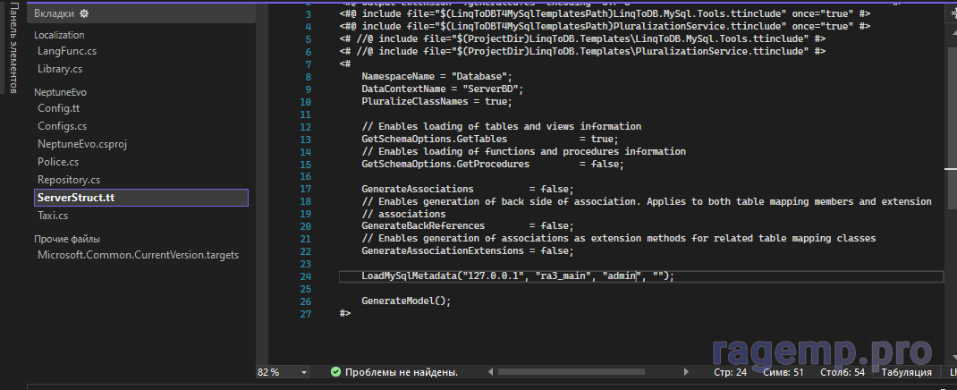Click the green no-problems checkmark icon
The image size is (957, 390).
[x=335, y=371]
